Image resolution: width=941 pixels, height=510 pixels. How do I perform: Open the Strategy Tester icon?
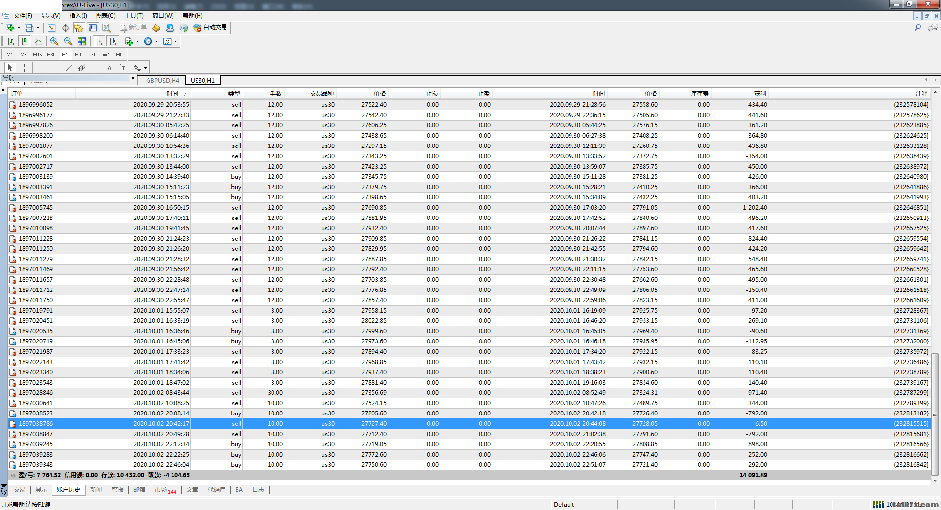click(x=106, y=28)
